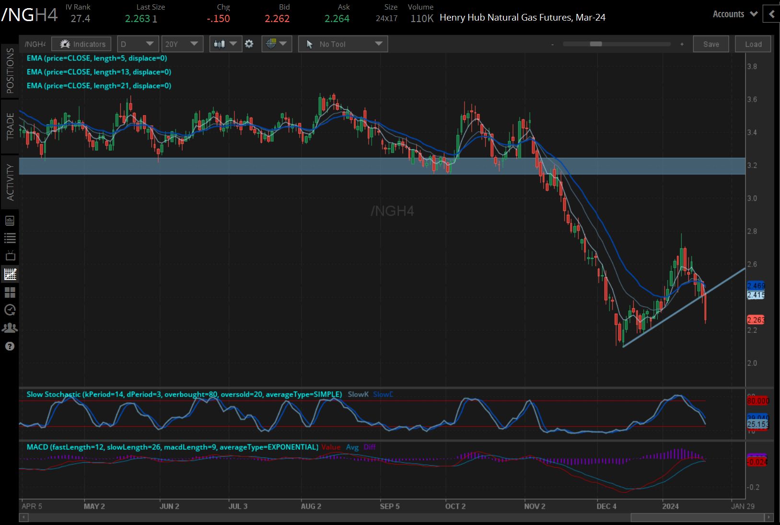Open the clock history sidebar icon
Viewport: 780px width, 525px height.
[x=10, y=310]
